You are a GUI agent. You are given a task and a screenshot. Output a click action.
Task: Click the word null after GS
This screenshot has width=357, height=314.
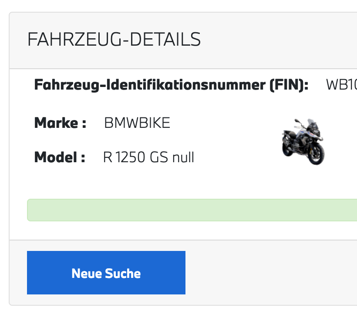tap(183, 157)
